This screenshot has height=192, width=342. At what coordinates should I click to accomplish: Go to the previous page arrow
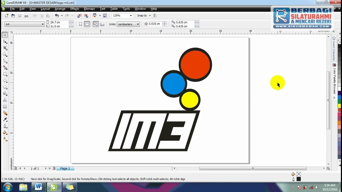[25, 169]
